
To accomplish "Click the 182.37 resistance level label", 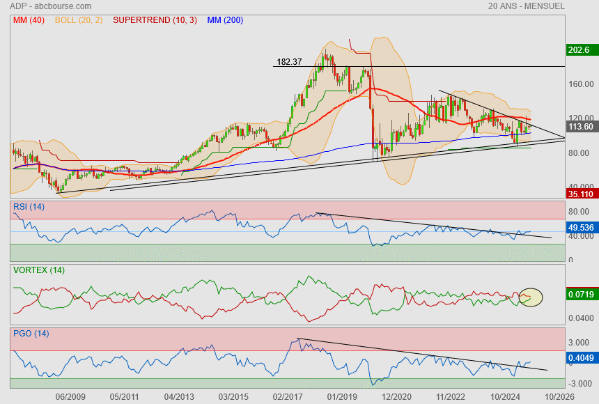I will click(289, 62).
